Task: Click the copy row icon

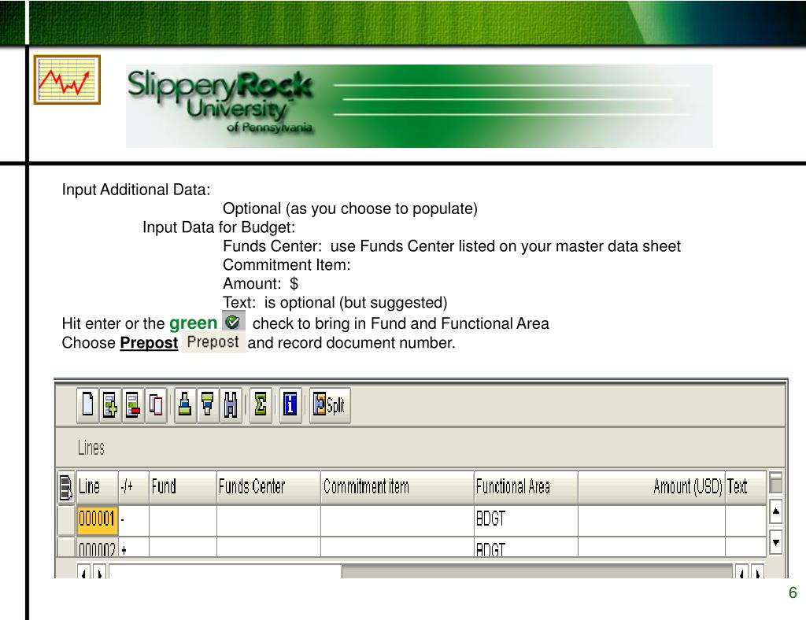Action: point(156,405)
